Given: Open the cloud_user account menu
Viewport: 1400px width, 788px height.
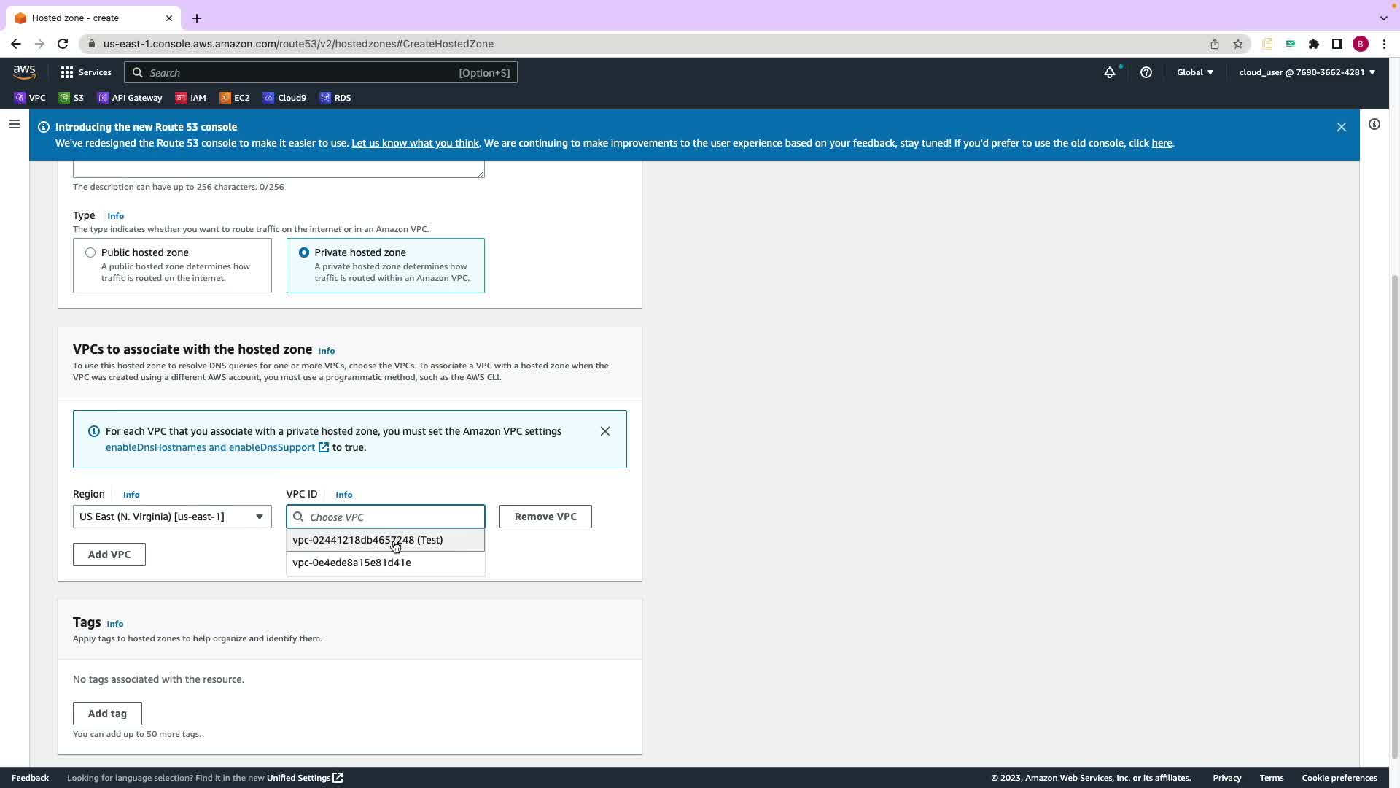Looking at the screenshot, I should 1306,72.
